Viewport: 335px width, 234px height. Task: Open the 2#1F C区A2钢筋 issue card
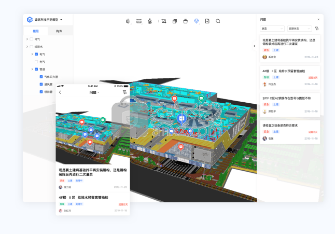pos(290,105)
